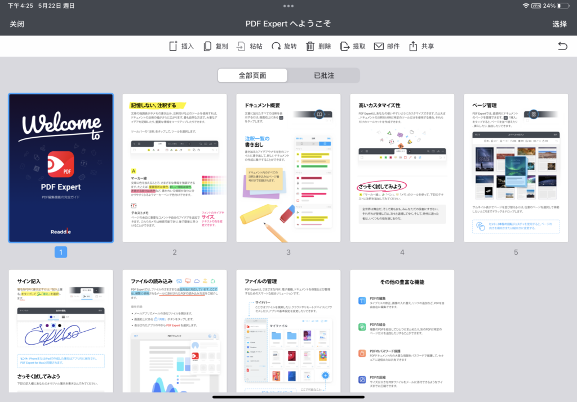
Task: Open the 高いカスタマイズ性 page thumbnail
Action: click(x=402, y=168)
